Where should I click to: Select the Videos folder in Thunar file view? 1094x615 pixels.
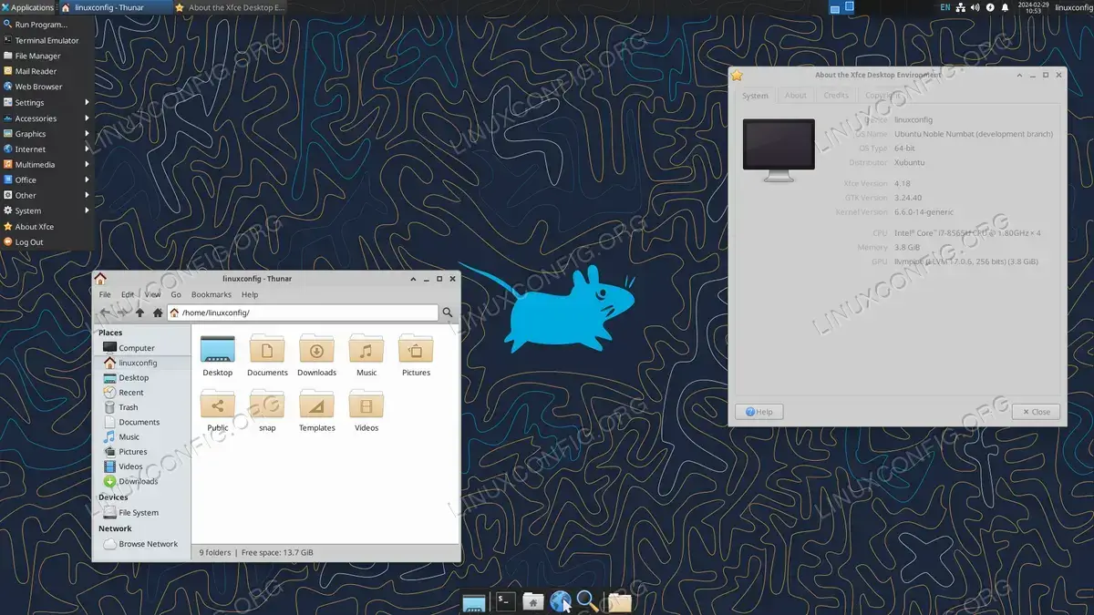coord(366,412)
